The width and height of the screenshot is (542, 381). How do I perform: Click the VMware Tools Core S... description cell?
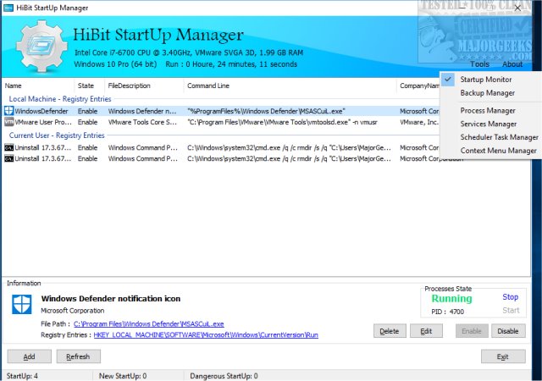pos(143,122)
